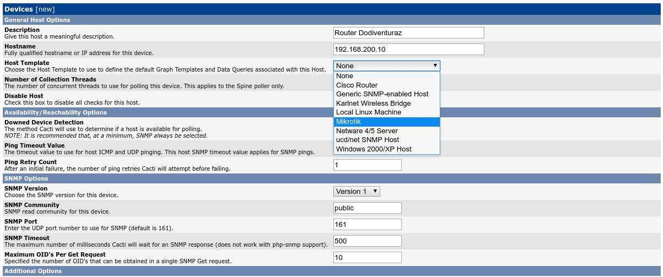
Task: Pick Generic SNMP-enabled Host option
Action: 387,94
